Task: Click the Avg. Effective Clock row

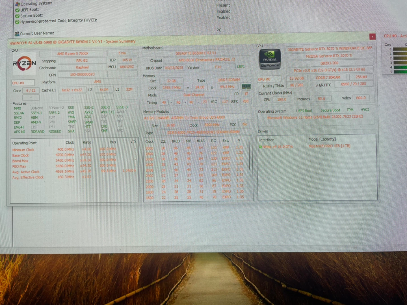Action: tap(74, 177)
